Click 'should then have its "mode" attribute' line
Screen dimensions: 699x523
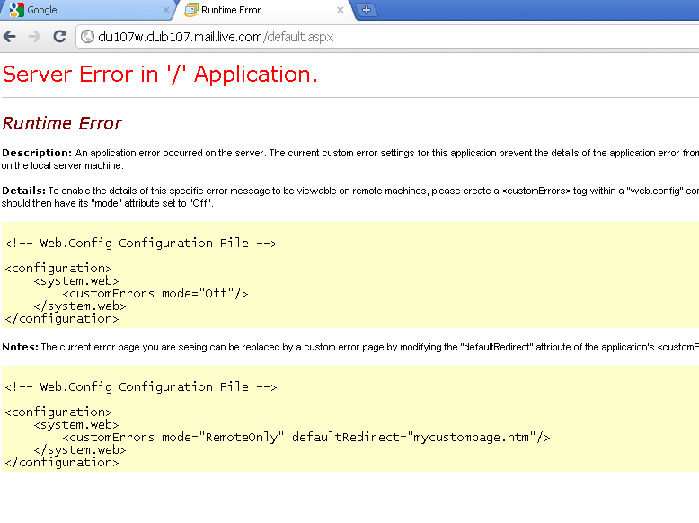coord(108,203)
